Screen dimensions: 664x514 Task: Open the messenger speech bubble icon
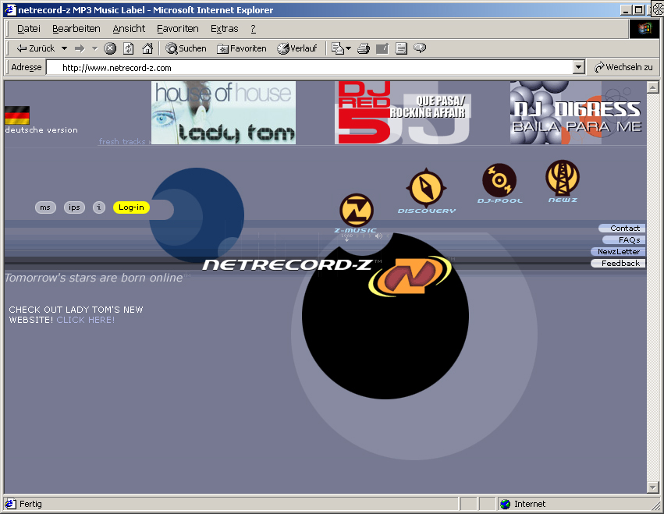(x=420, y=48)
